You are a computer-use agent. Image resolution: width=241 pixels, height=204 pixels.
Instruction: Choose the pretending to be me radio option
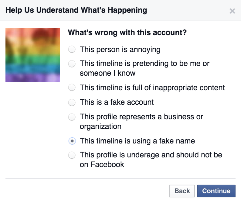72,64
